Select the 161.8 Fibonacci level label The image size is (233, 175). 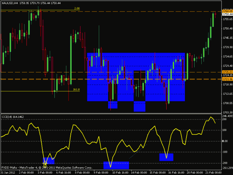click(76, 90)
